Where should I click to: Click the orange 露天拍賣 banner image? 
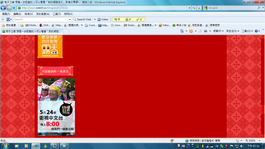click(x=50, y=46)
